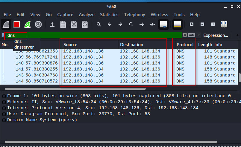Find a packet with magnifier icon
The height and width of the screenshot is (147, 241).
coord(99,24)
